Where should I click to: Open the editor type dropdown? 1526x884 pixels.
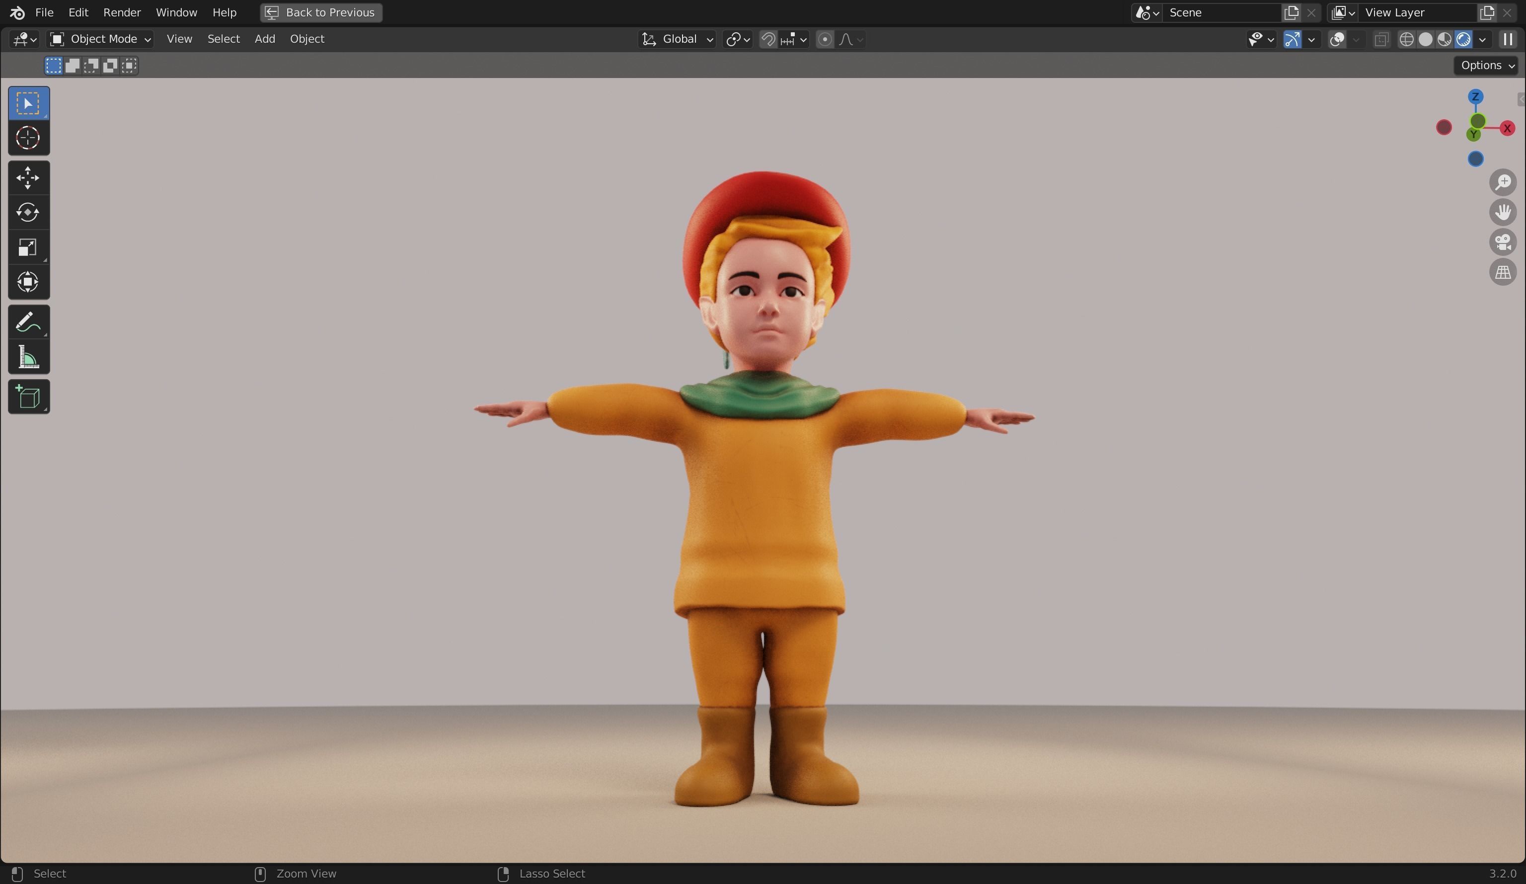coord(24,39)
